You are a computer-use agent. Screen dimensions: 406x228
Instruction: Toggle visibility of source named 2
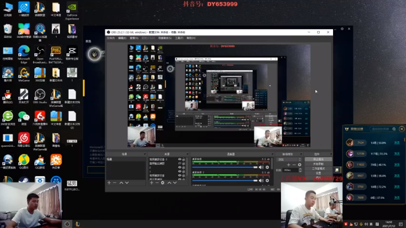point(180,167)
